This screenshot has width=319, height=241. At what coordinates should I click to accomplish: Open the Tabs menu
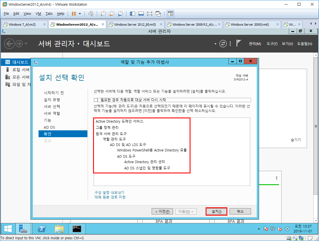tap(49, 14)
